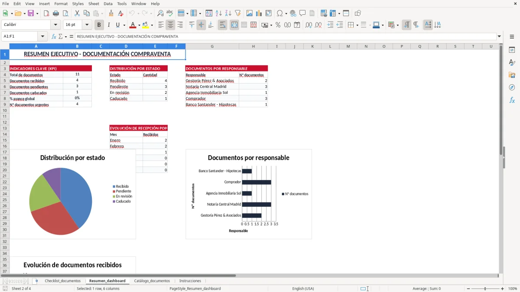Increase indent icon
Image resolution: width=520 pixels, height=292 pixels.
click(x=330, y=25)
